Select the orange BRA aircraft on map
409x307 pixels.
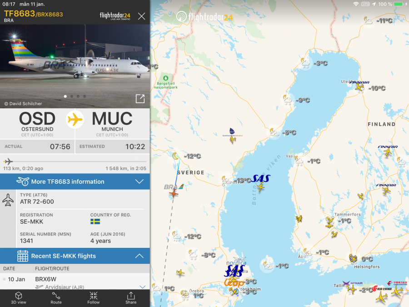[174, 193]
